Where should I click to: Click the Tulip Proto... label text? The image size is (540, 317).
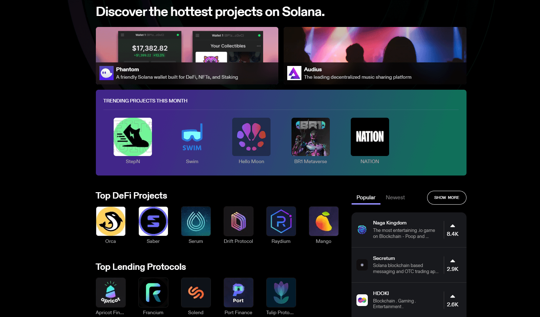pos(280,312)
